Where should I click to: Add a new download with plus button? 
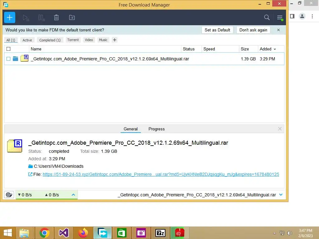tap(10, 17)
